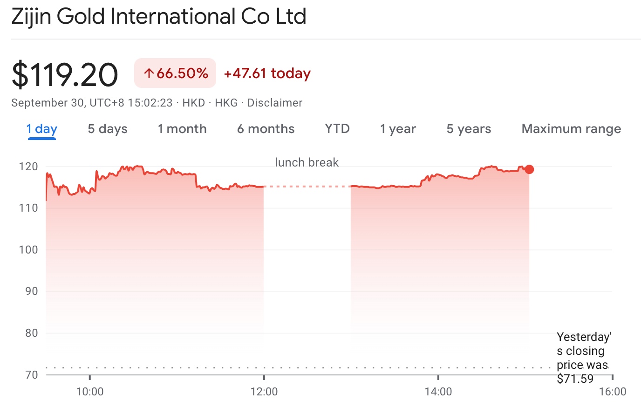Screen dimensions: 641x414
Task: Click the dotted lunch break segment on chart
Action: [x=307, y=186]
